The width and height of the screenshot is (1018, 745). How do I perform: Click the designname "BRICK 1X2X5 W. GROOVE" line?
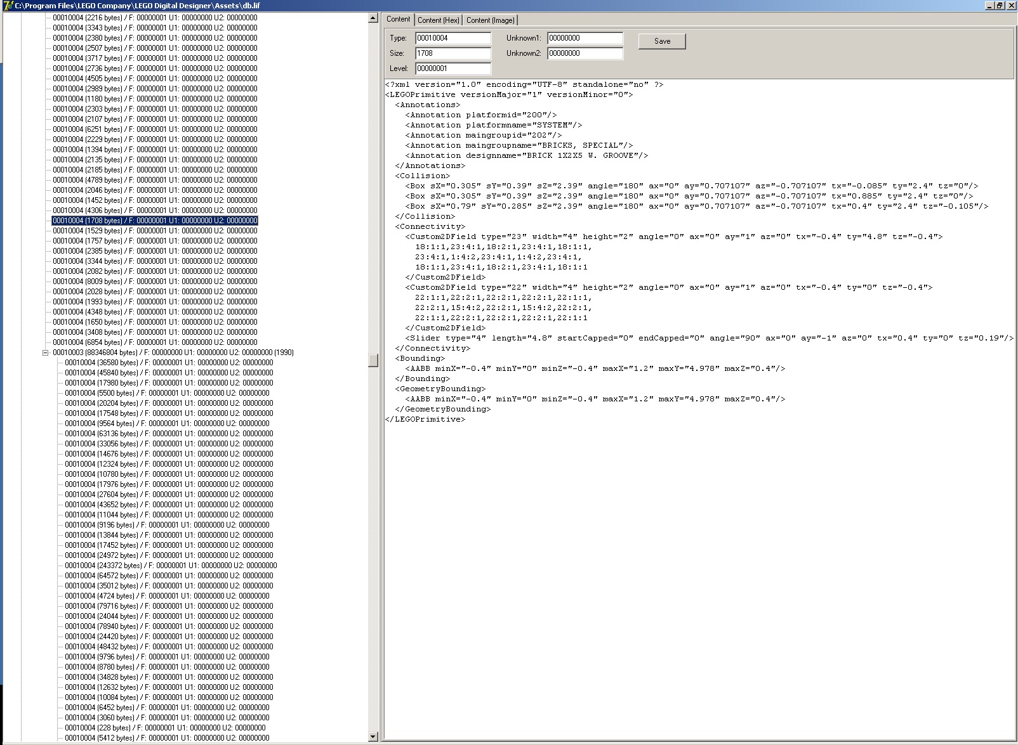(x=527, y=155)
